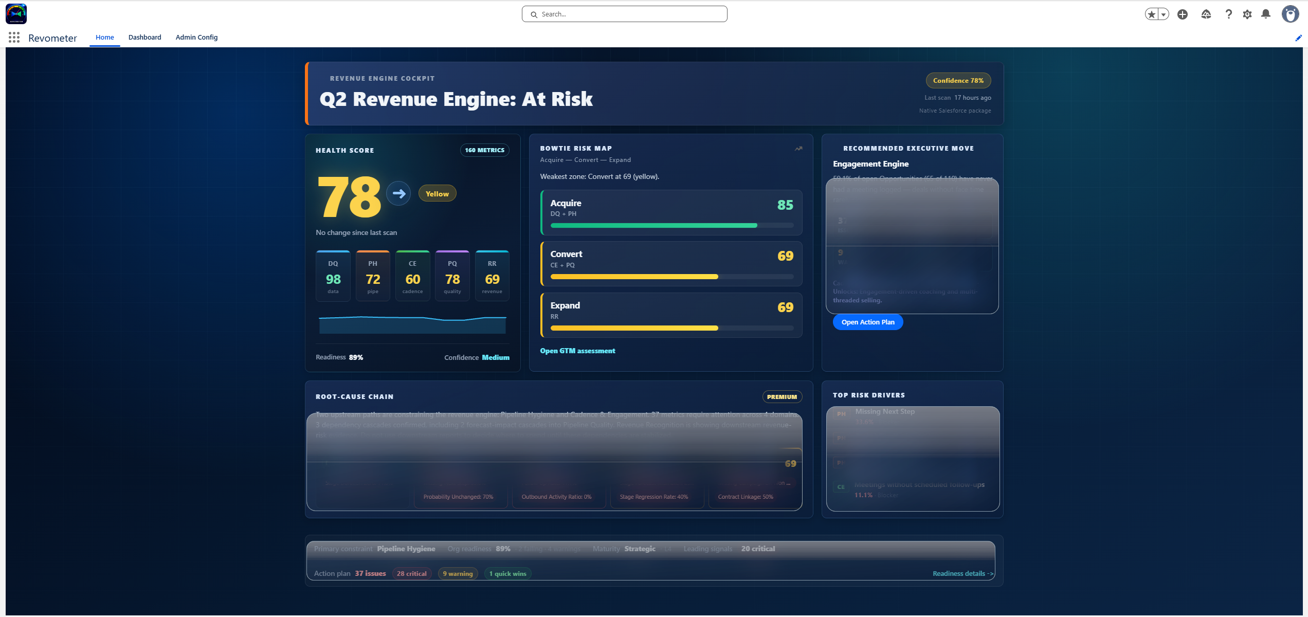Open the Favorites star icon
1308x617 pixels.
pos(1152,14)
